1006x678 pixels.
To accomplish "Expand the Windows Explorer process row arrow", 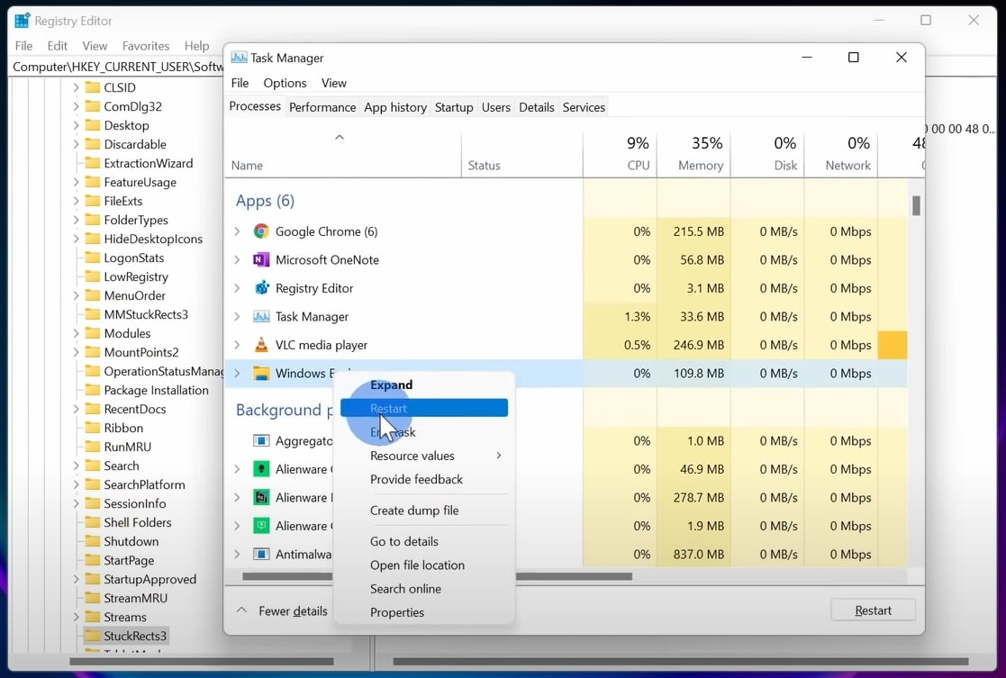I will click(237, 374).
